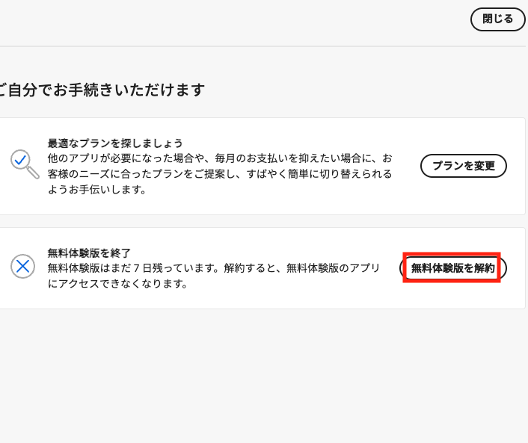Open plan change via プランを変更 button

[x=464, y=166]
